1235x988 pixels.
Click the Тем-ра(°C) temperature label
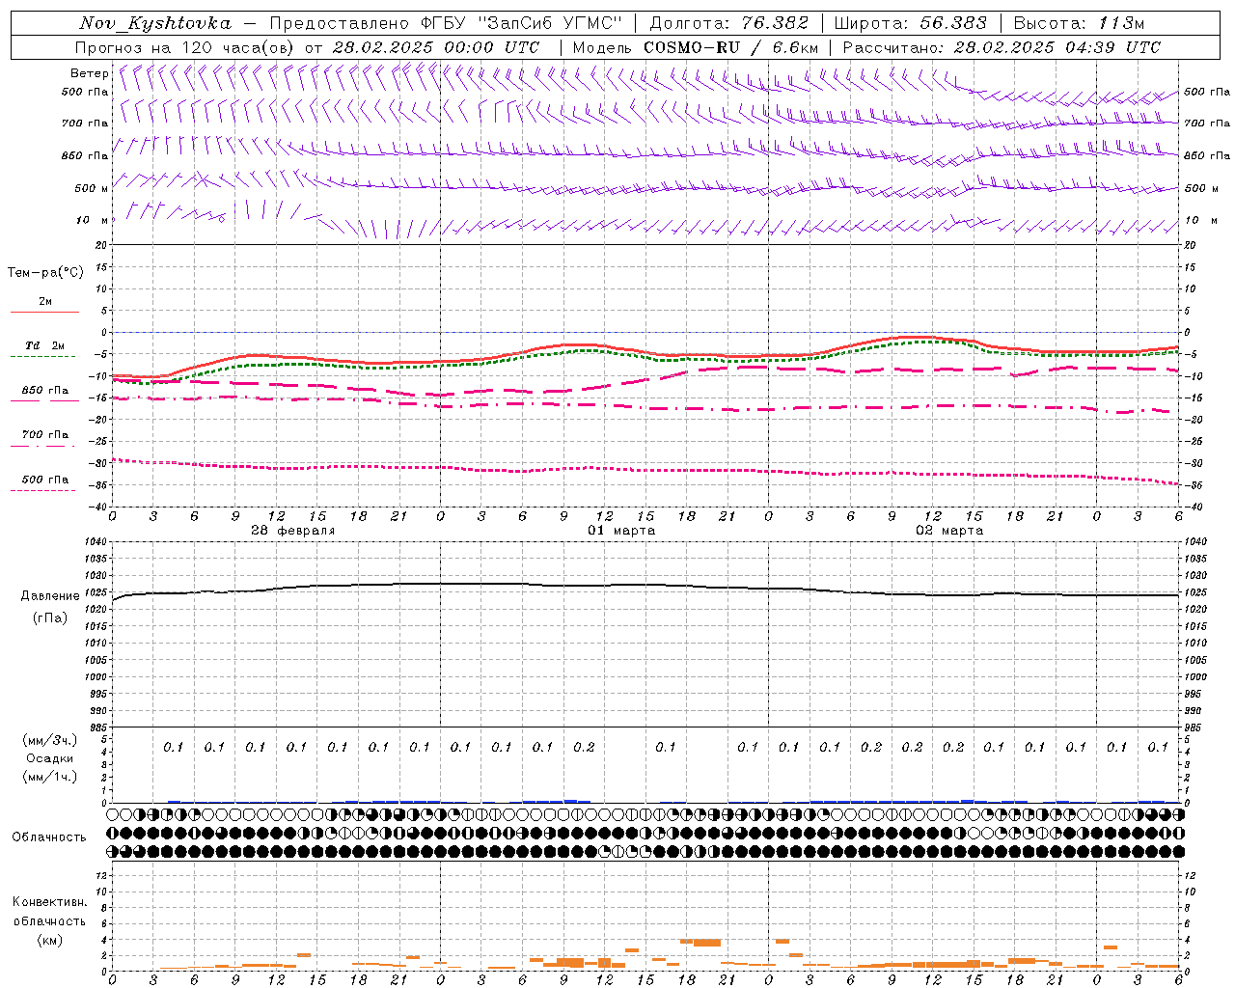45,273
